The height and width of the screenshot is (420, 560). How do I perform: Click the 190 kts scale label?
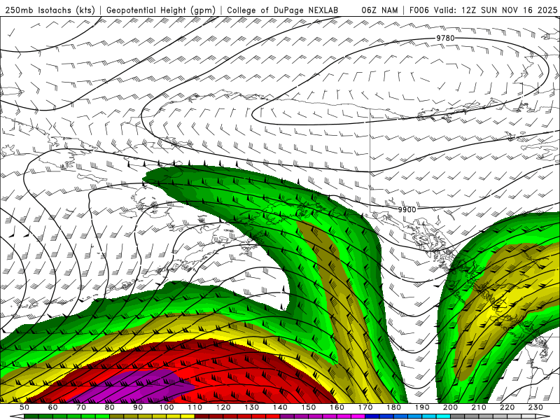[422, 407]
